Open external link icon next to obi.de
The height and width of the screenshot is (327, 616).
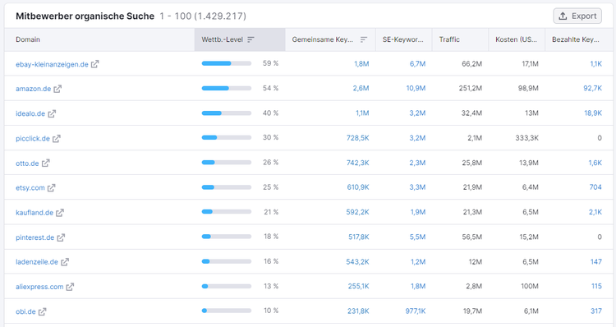click(43, 311)
